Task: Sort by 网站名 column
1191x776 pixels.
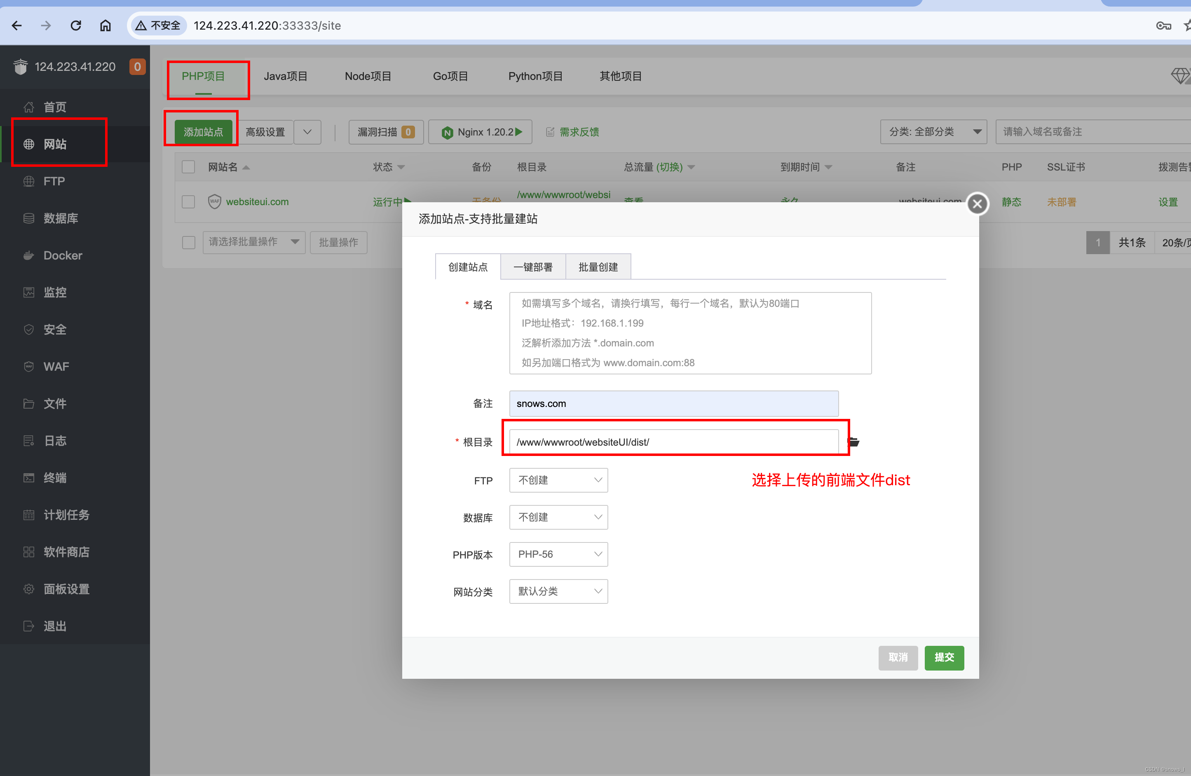Action: coord(229,167)
